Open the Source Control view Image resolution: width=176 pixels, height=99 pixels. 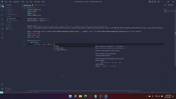(x=2, y=15)
